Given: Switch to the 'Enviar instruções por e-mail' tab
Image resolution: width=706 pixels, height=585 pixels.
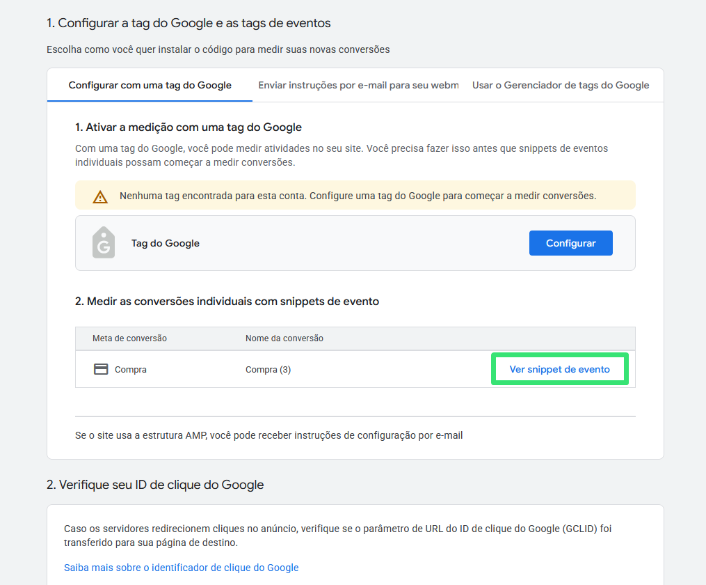Looking at the screenshot, I should coord(358,85).
